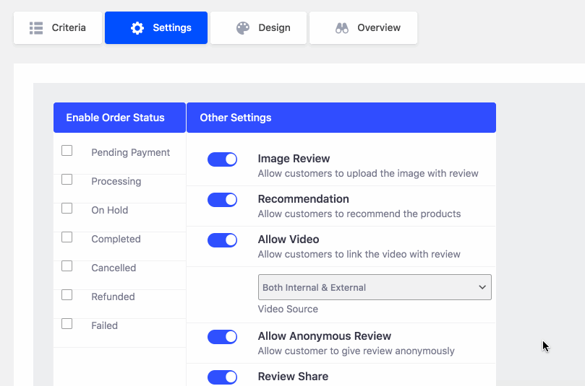Click the Pending Payment label

(131, 153)
